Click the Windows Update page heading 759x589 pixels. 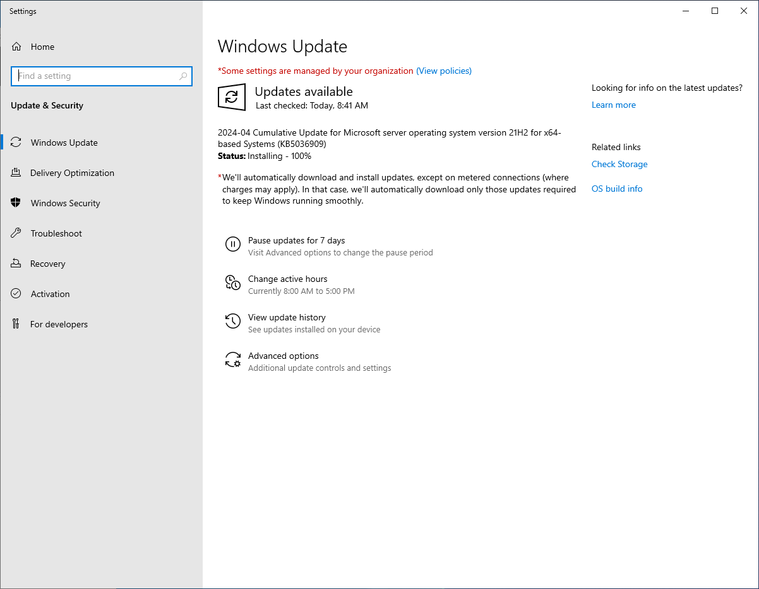(x=282, y=46)
